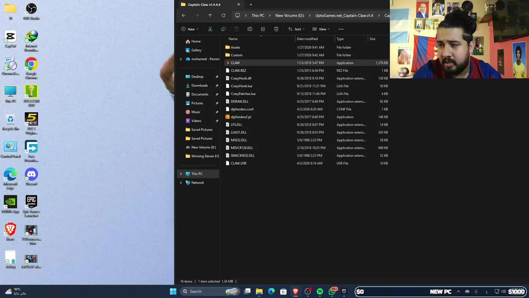
Task: Delete the selected file with trash icon
Action: 276,29
